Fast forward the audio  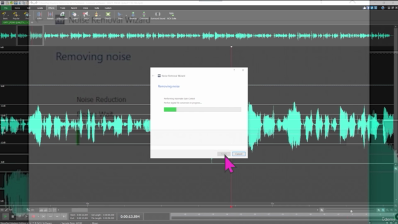[x=57, y=217]
